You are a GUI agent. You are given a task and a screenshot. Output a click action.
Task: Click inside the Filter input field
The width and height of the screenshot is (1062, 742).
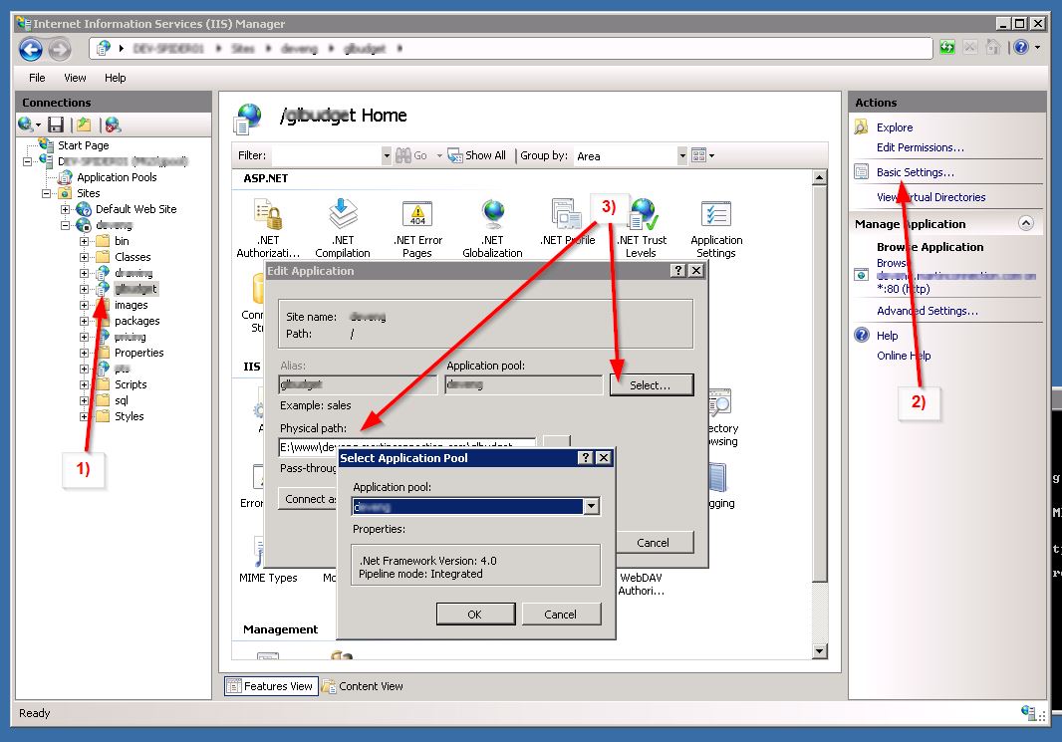coord(324,154)
